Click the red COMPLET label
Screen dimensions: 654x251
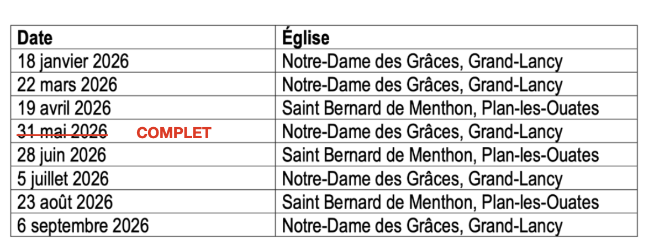click(173, 133)
